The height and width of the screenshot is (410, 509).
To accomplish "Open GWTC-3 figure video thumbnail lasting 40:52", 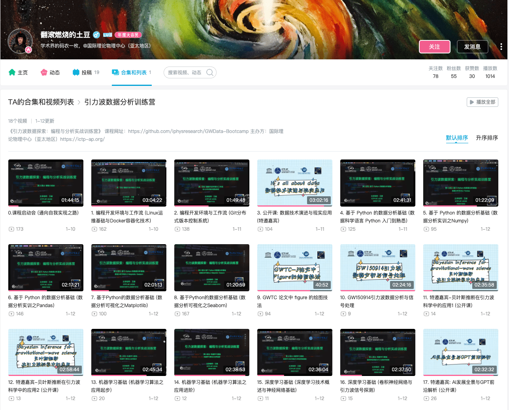I will click(x=295, y=268).
